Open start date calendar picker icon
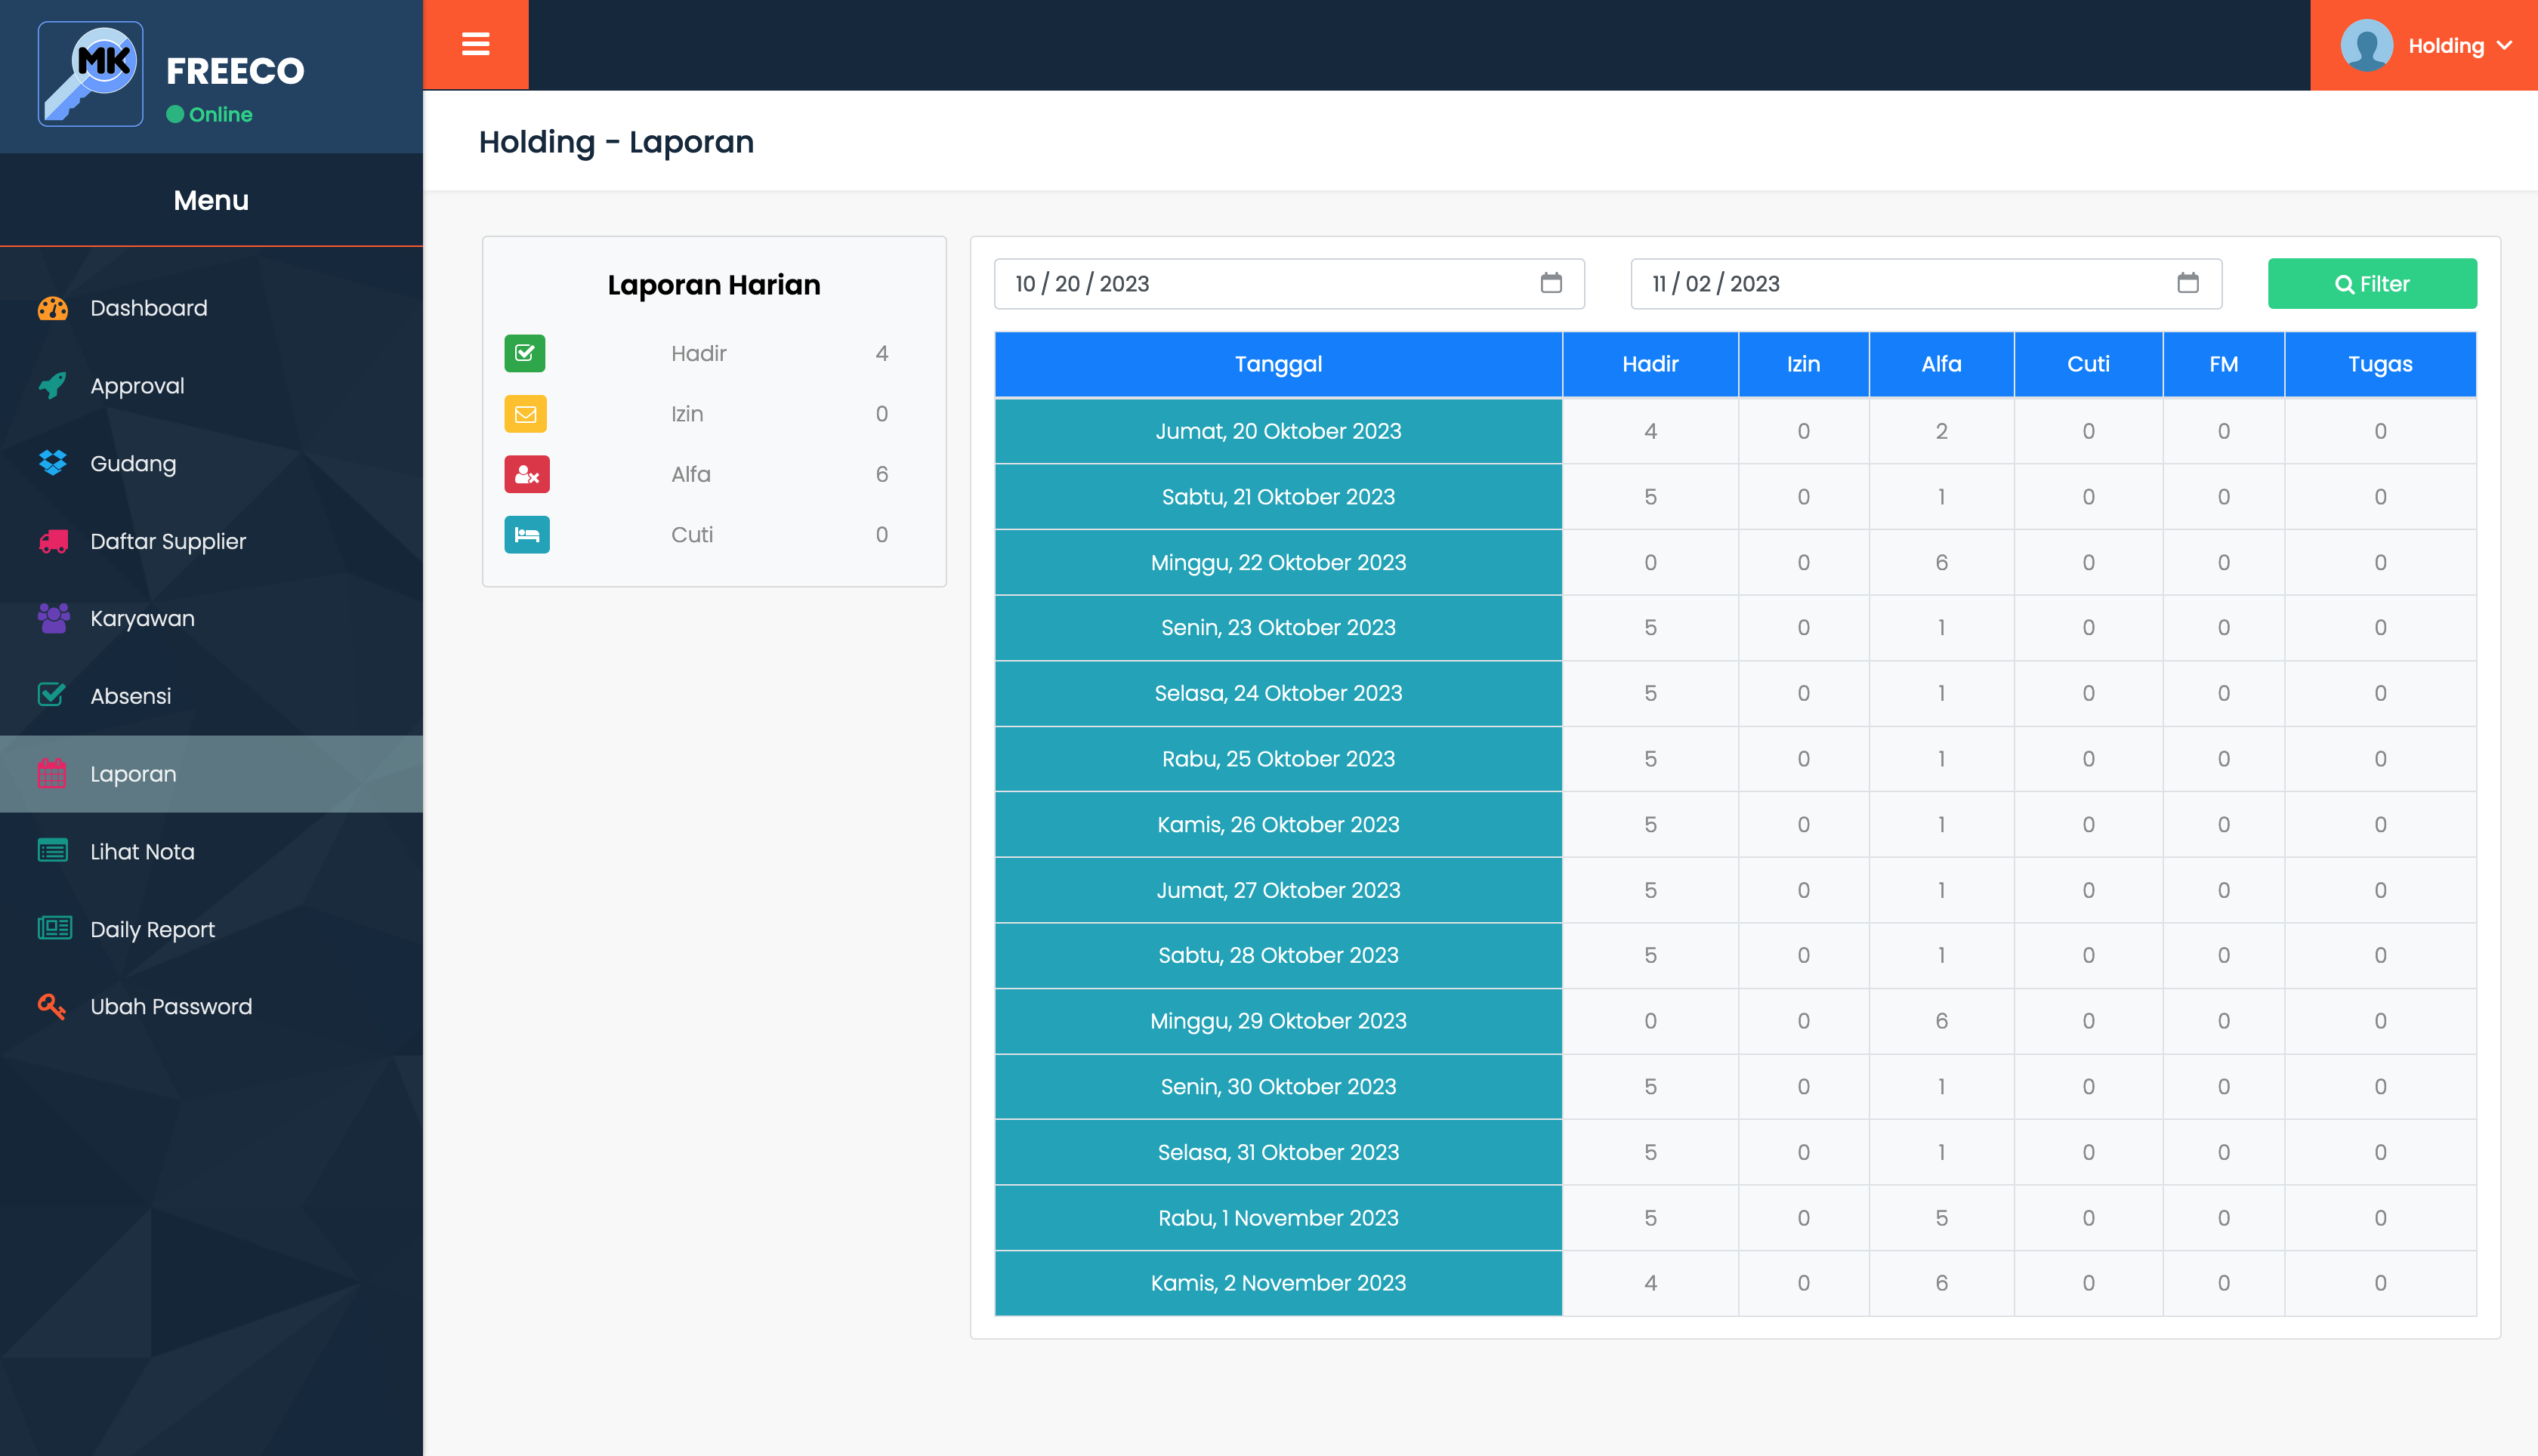 tap(1551, 283)
